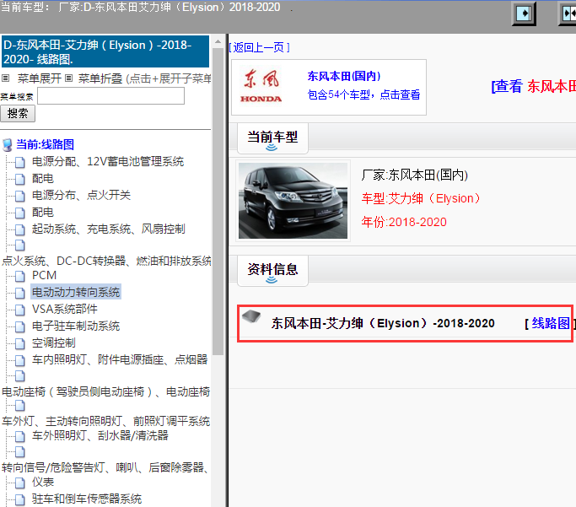Click the black Elysion car thumbnail
Image resolution: width=576 pixels, height=507 pixels.
[x=293, y=201]
